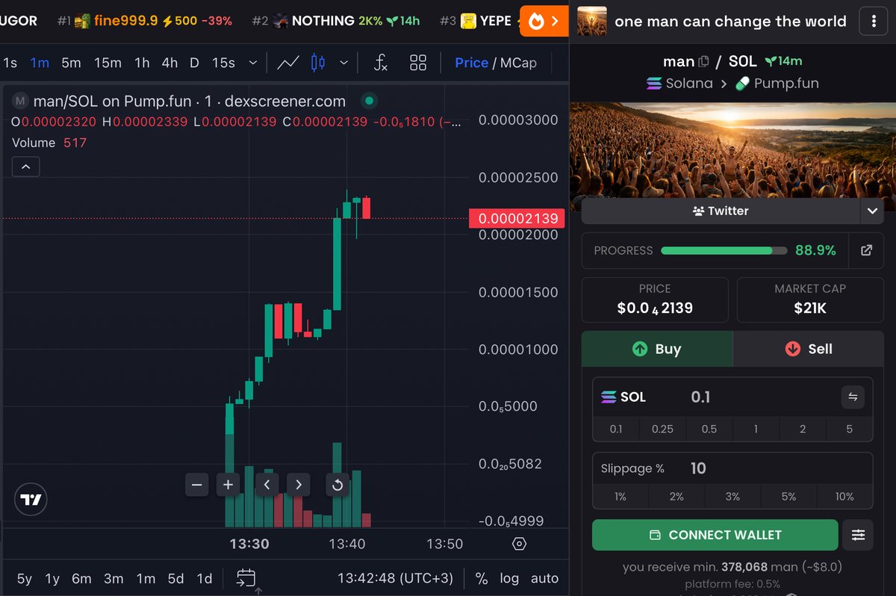Viewport: 896px width, 596px height.
Task: Toggle log scale on chart
Action: (509, 578)
